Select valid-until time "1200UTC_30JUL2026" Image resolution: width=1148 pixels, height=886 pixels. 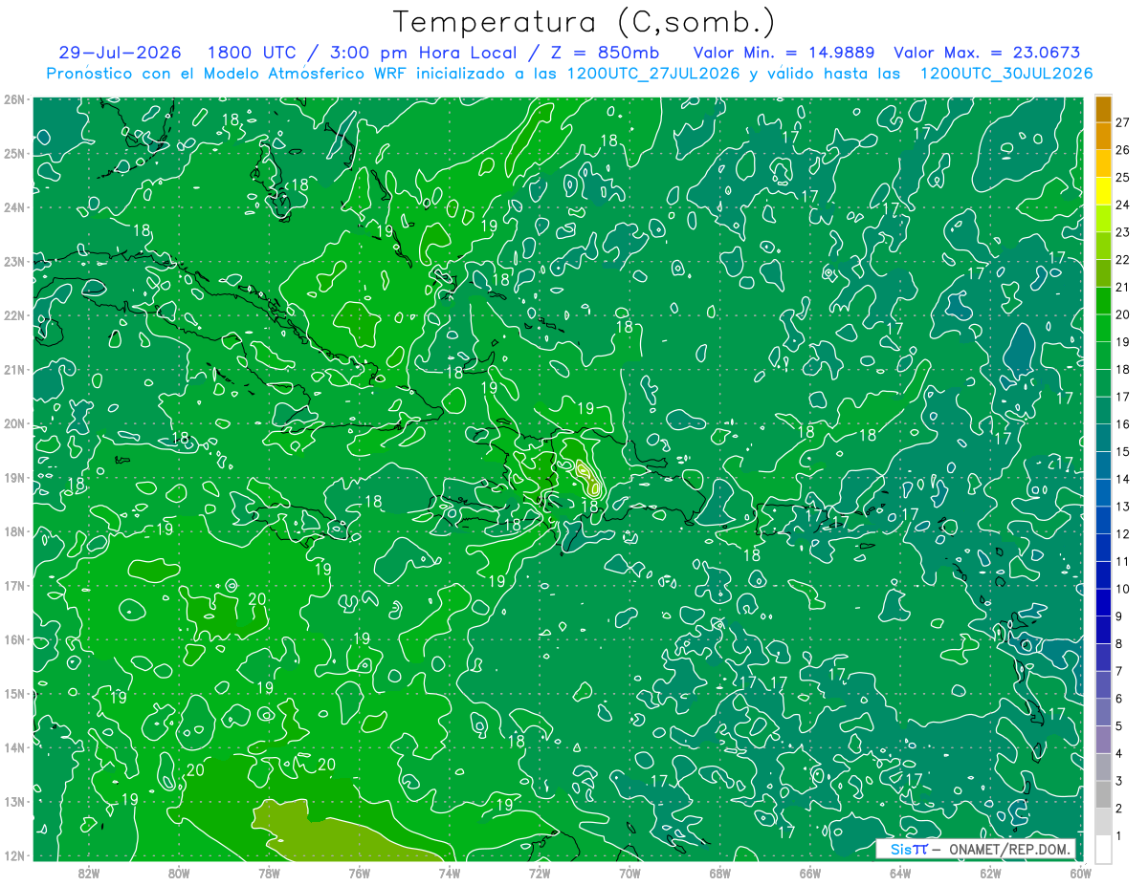1006,74
